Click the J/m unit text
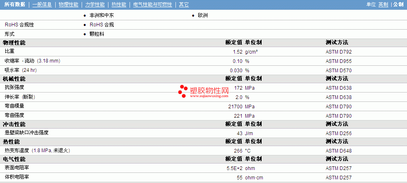Viewport: 407px width, 183px height. pos(249,133)
